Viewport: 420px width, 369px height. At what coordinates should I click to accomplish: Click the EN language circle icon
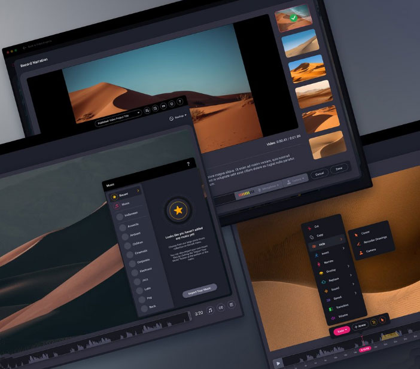pos(163,106)
